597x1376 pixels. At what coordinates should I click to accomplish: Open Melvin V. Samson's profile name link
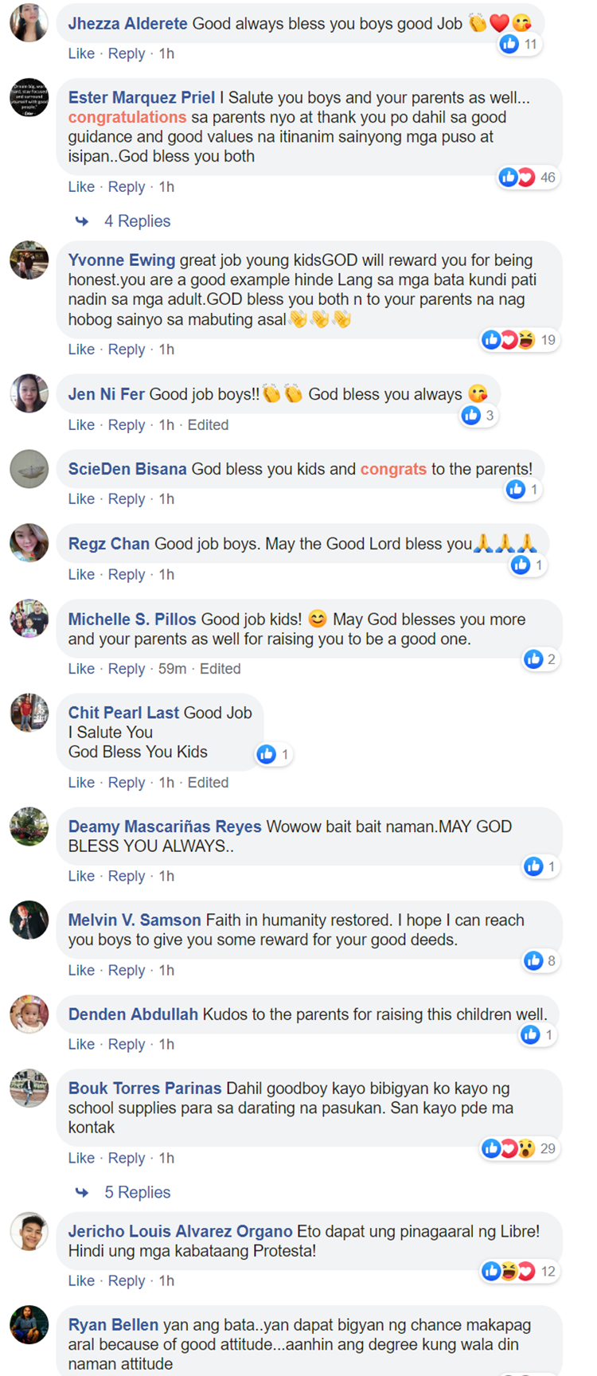pos(135,921)
